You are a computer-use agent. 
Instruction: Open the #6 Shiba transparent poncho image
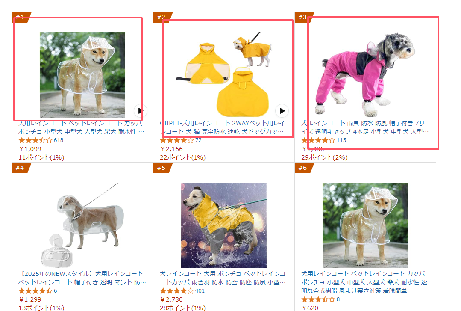coord(365,225)
